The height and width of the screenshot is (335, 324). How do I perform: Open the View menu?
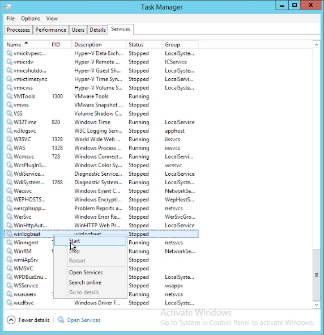click(52, 19)
